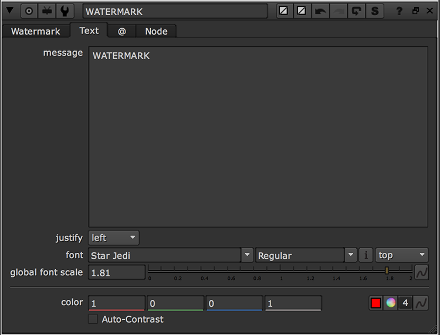This screenshot has height=335, width=440.
Task: Toggle the 4-channel color fields button
Action: coord(405,303)
